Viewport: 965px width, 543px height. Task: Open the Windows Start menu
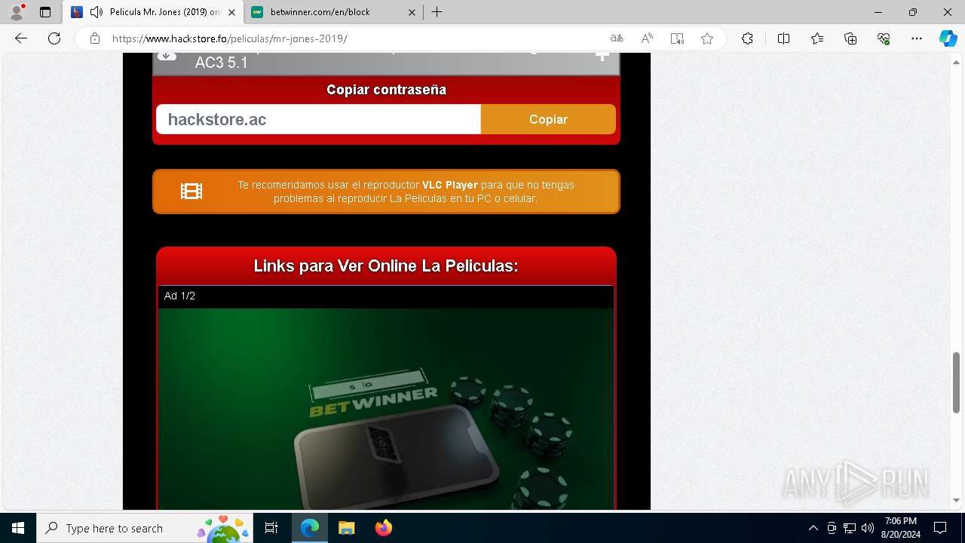(x=18, y=528)
